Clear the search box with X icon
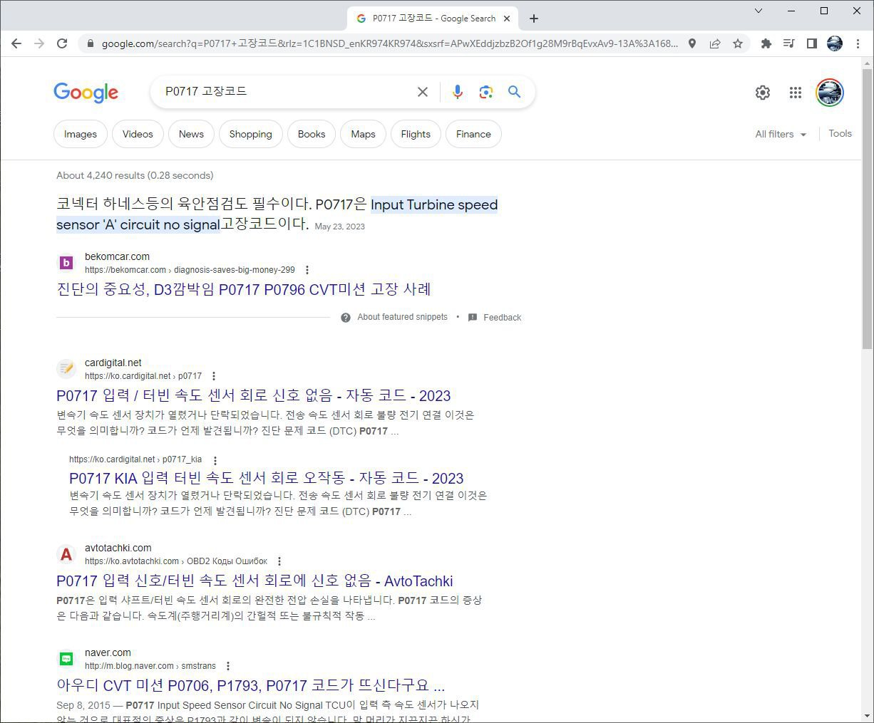The width and height of the screenshot is (874, 723). [x=423, y=92]
